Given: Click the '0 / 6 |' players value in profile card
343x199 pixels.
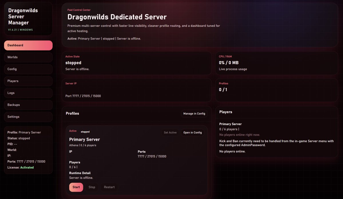Looking at the screenshot, I should (73, 167).
